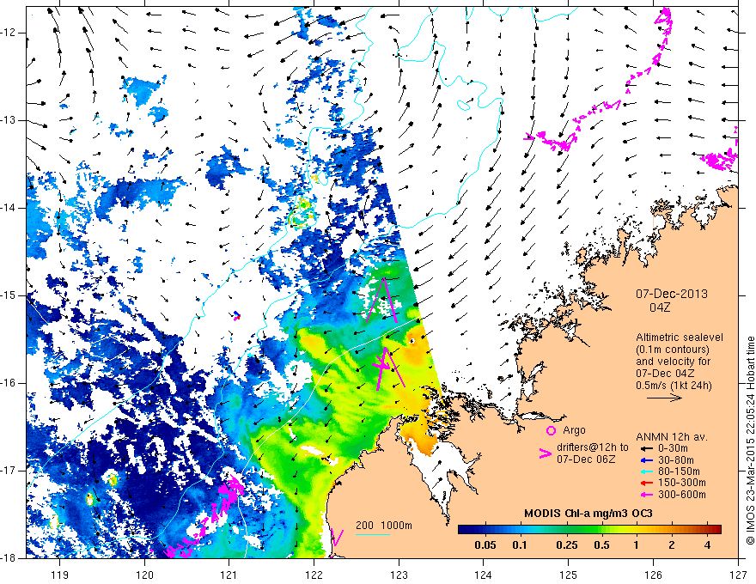
Task: Click the 'ANMN 12h av.' legend heading
Action: point(672,437)
